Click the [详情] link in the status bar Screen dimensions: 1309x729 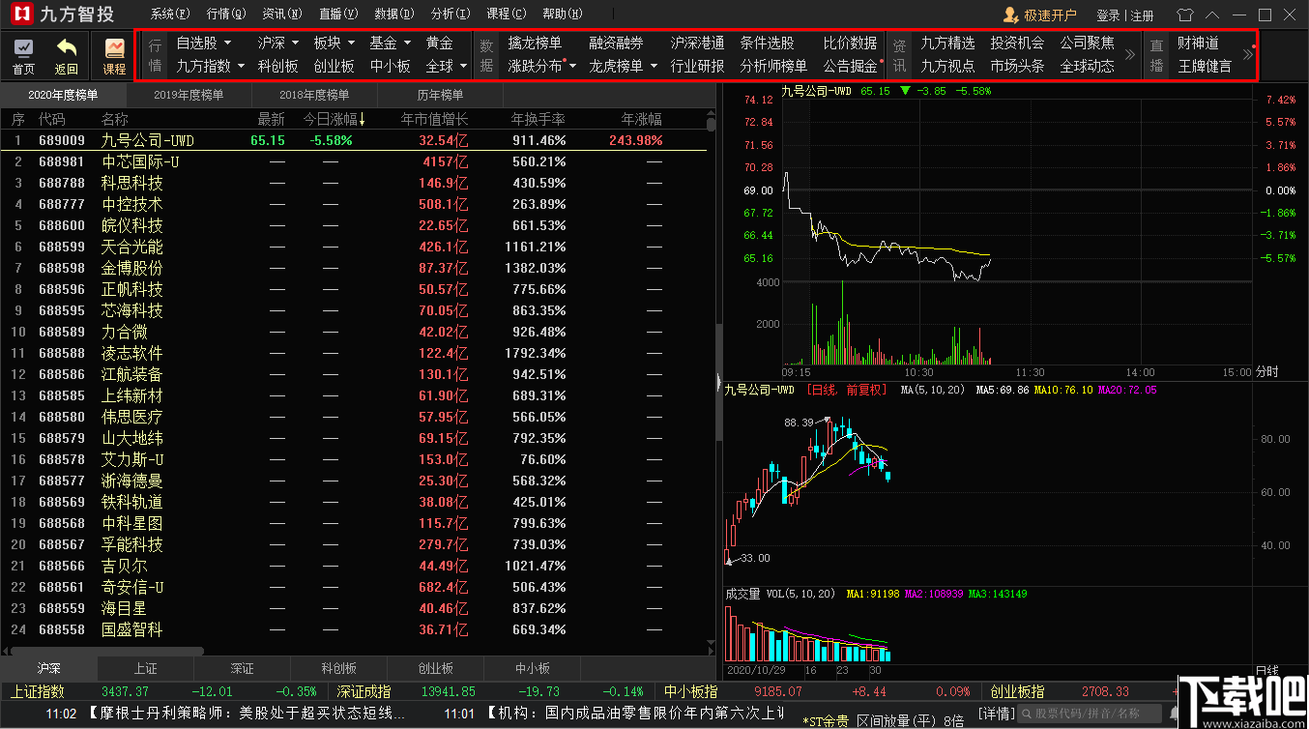[x=996, y=714]
